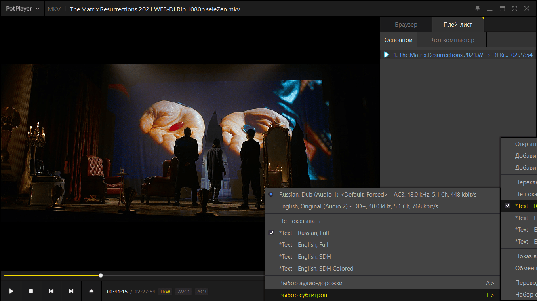537x301 pixels.
Task: Enter fullscreen mode via title bar icon
Action: pos(514,9)
